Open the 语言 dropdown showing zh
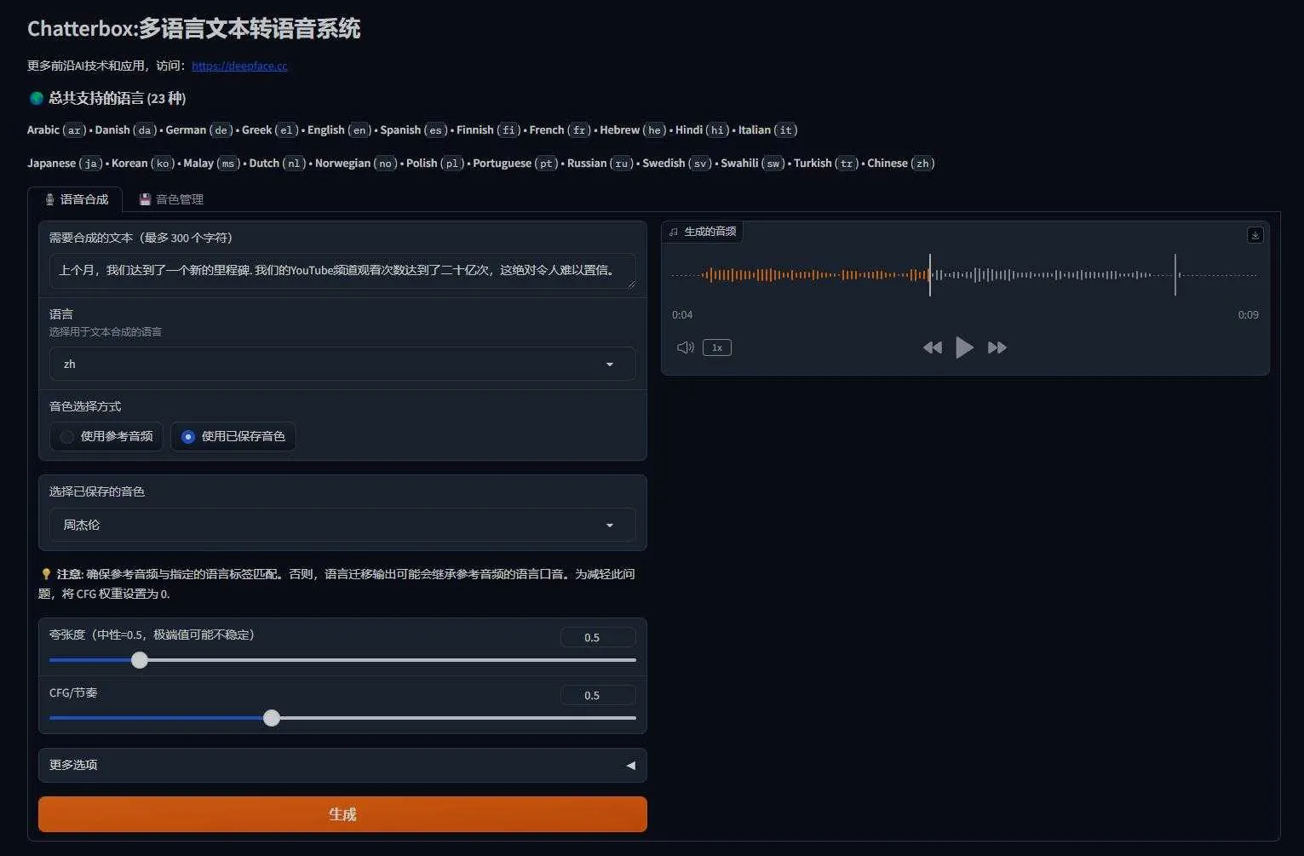 point(342,364)
